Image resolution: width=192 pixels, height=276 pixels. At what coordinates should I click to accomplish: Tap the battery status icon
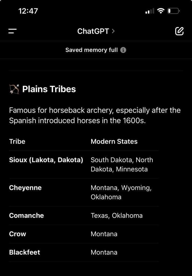[173, 11]
